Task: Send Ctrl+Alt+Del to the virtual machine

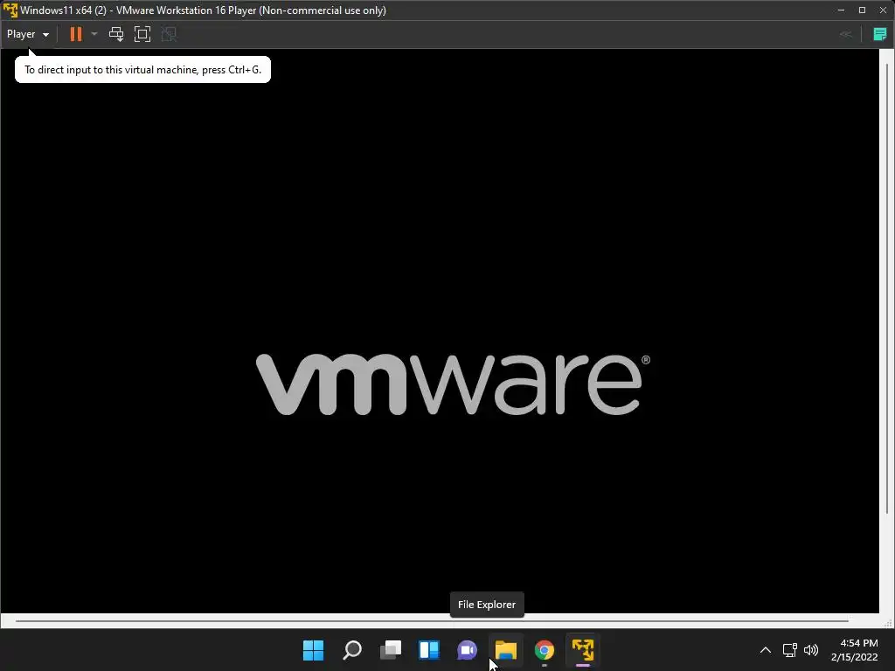Action: (x=116, y=34)
